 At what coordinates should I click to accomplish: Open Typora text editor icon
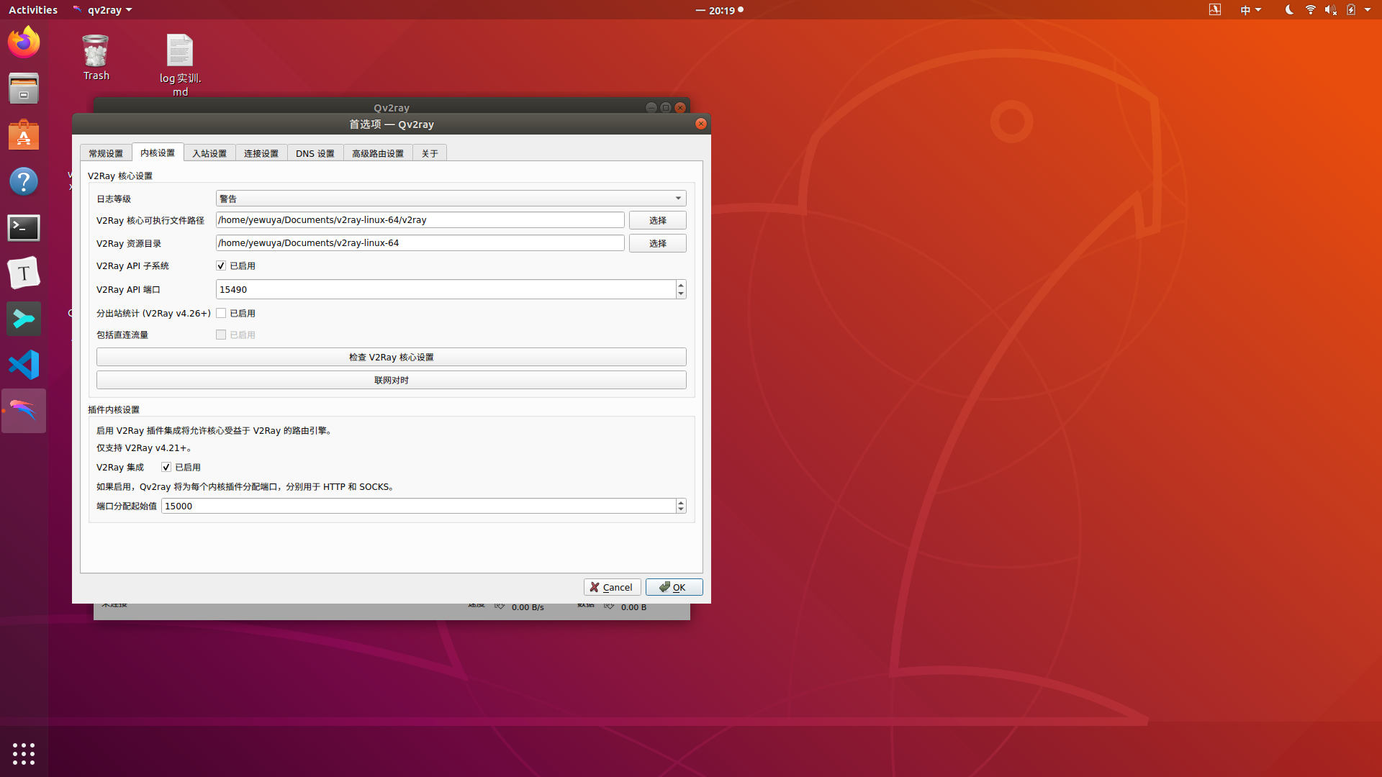point(24,273)
